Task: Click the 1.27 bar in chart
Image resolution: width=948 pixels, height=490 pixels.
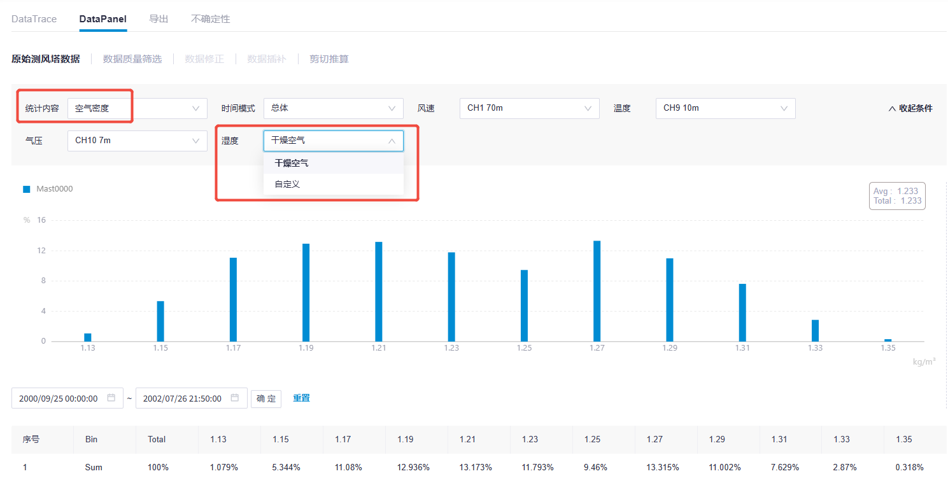Action: [597, 291]
